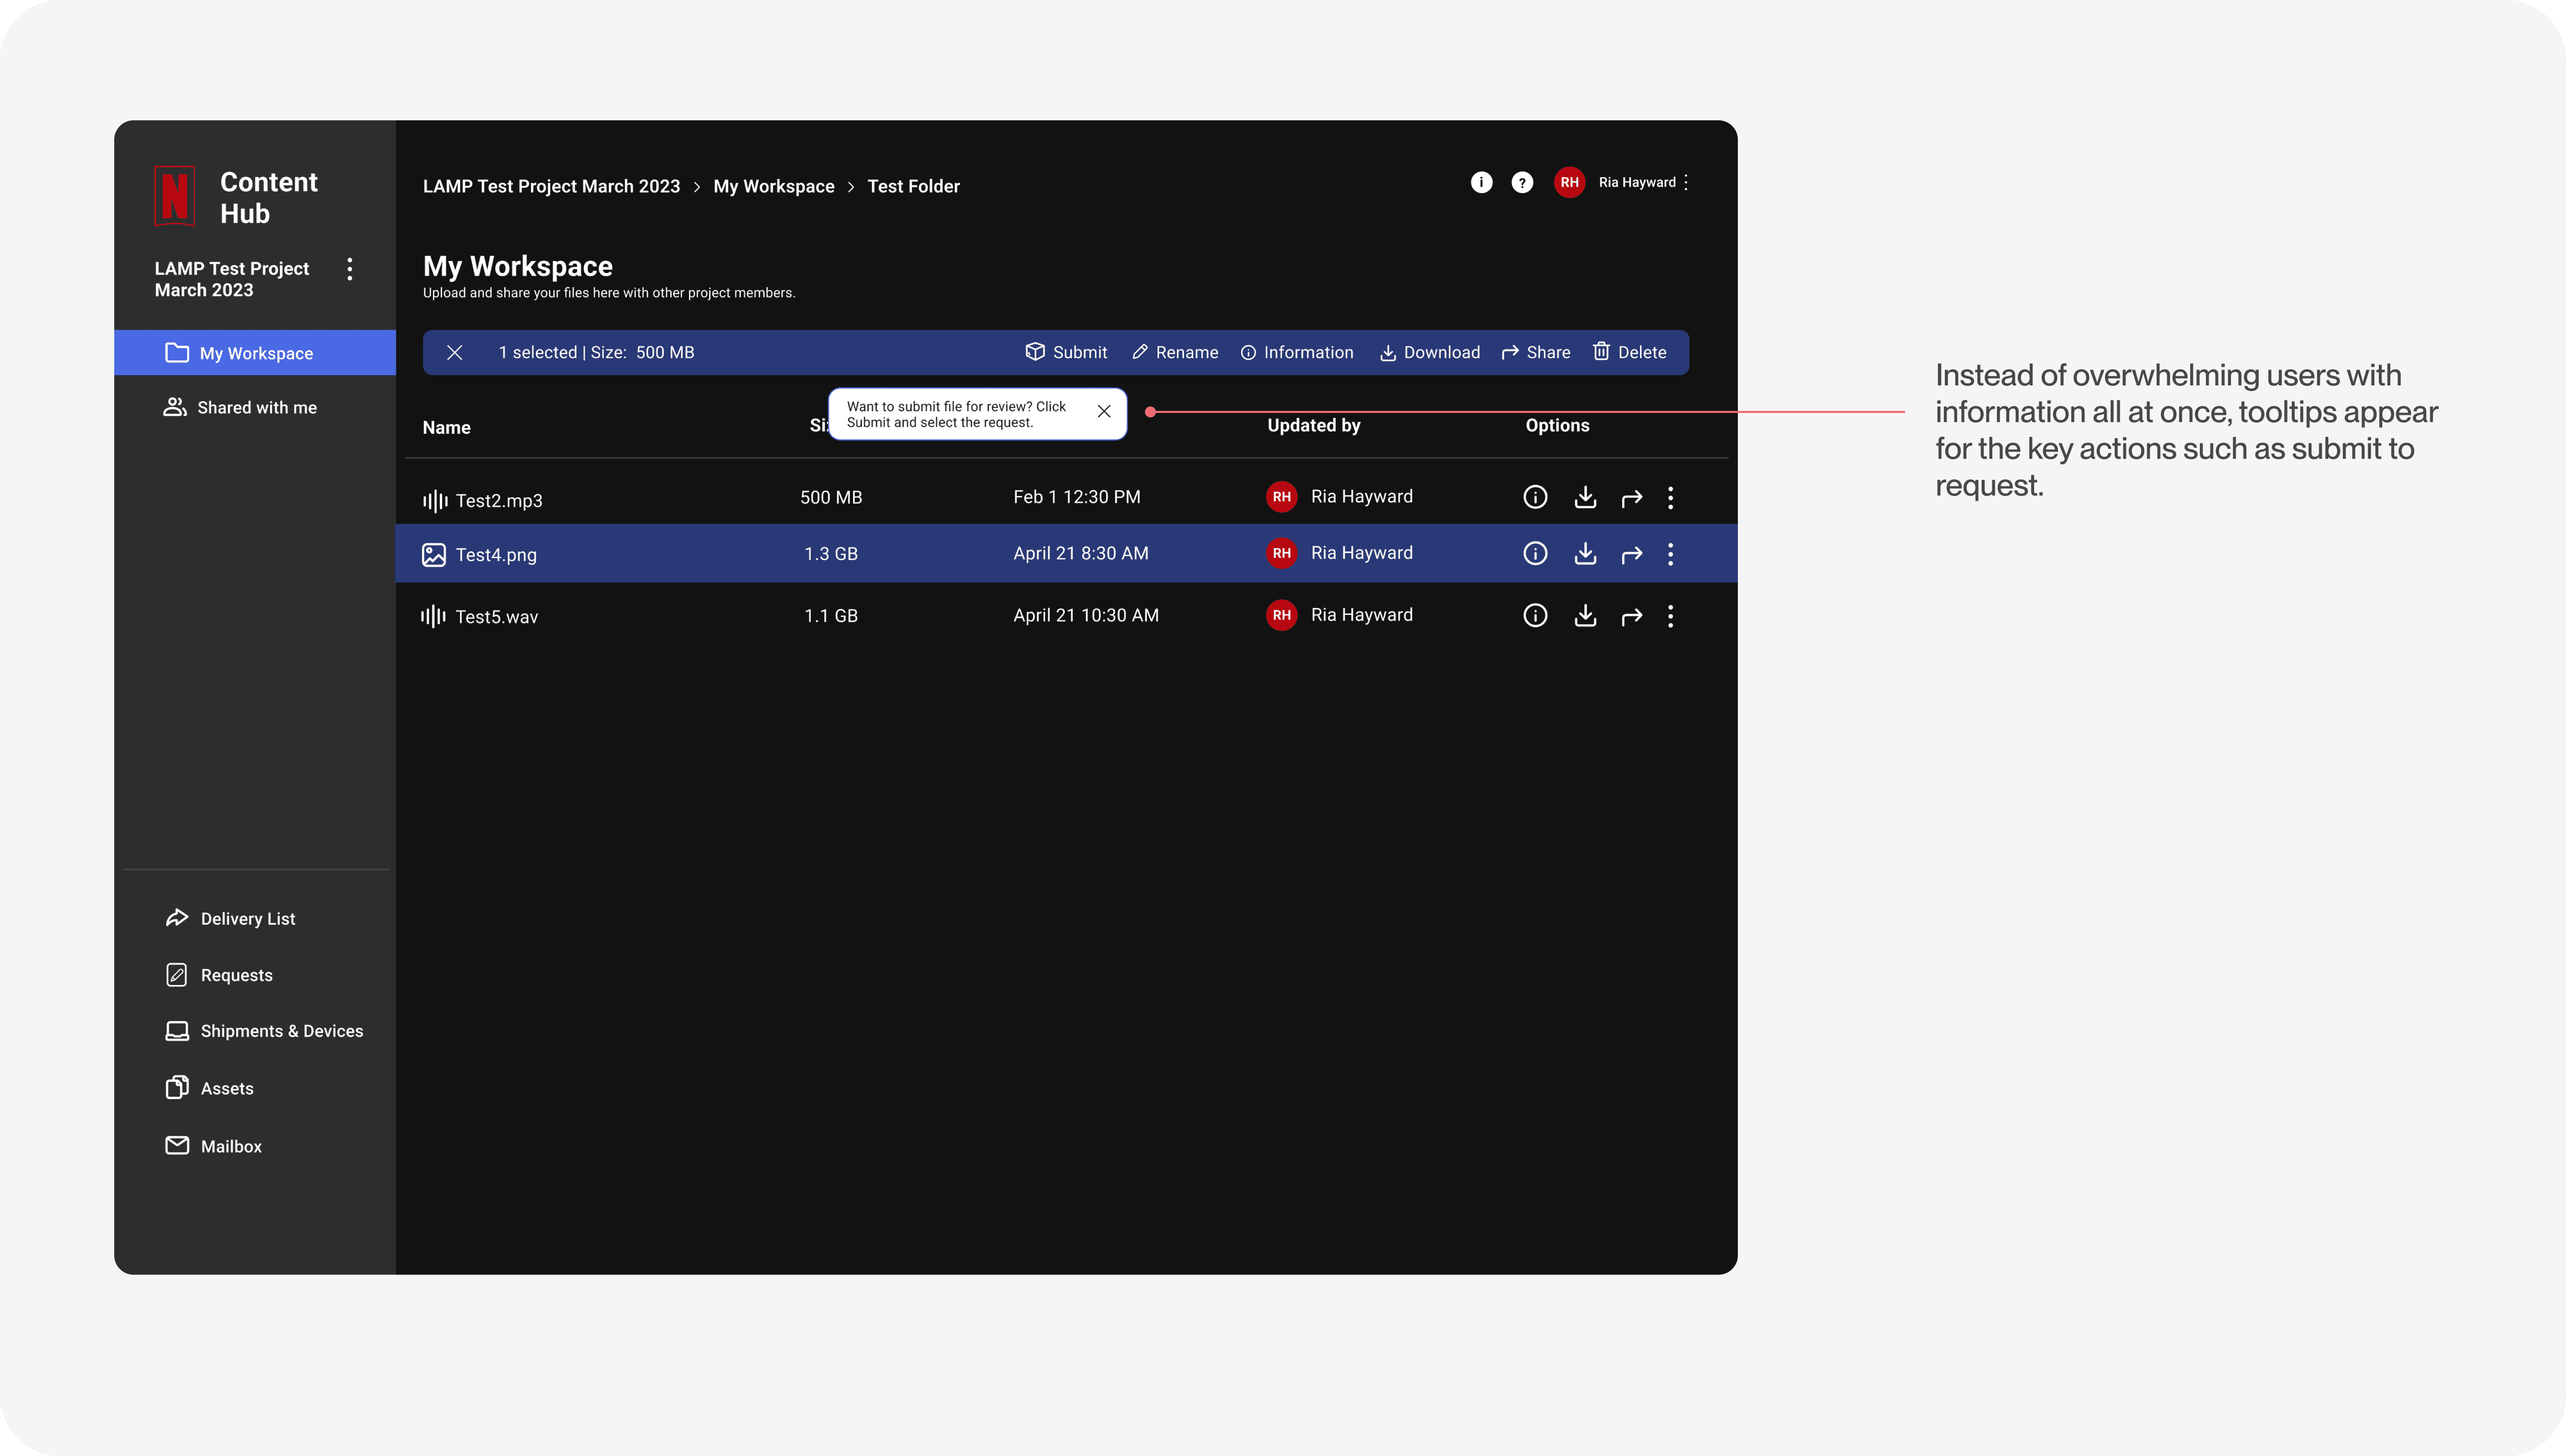Click the Submit action in selection bar
Viewport: 2566px width, 1456px height.
click(x=1066, y=352)
